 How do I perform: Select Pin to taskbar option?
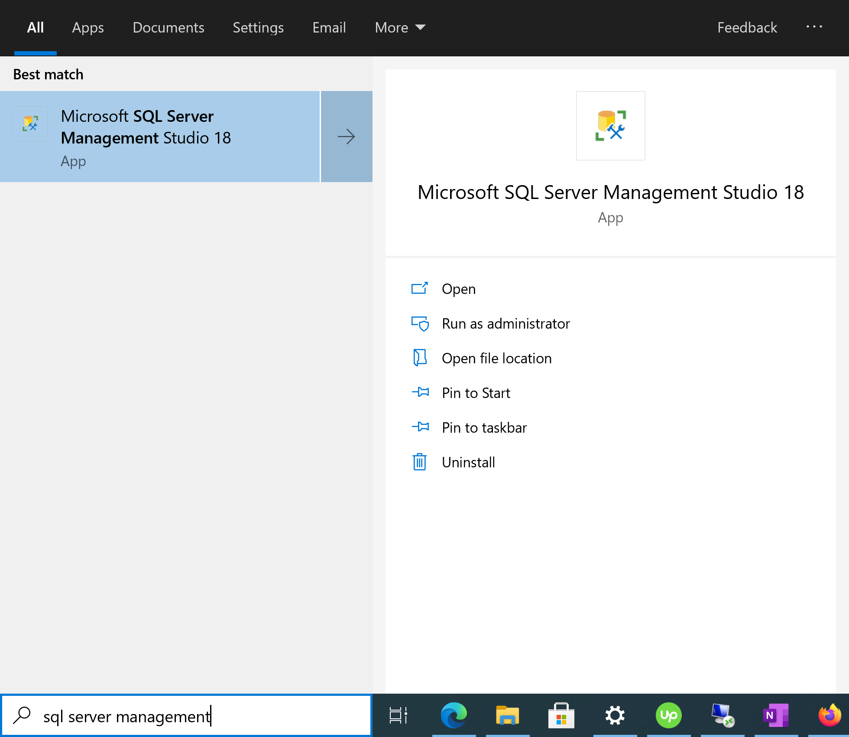(484, 428)
